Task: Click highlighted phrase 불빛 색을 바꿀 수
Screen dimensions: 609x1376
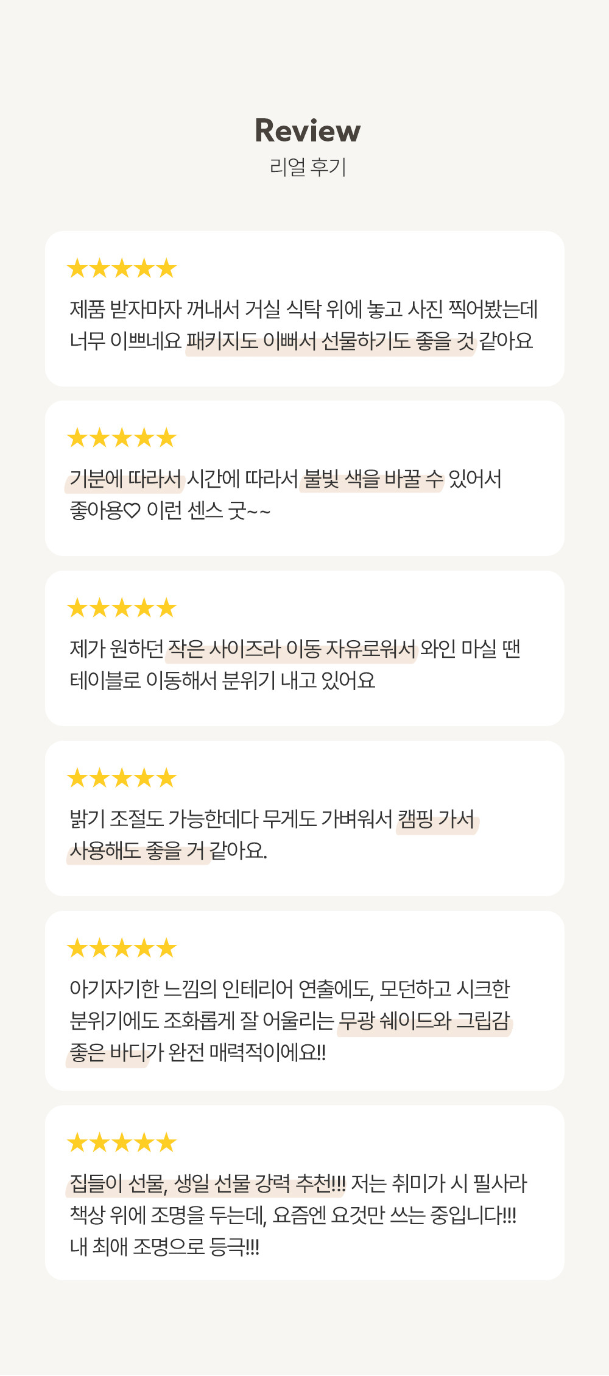Action: point(372,479)
